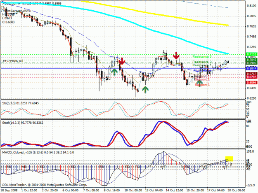Image resolution: width=258 pixels, height=193 pixels.
Task: Click the -229.9 MACD scale value
Action: click(251, 185)
